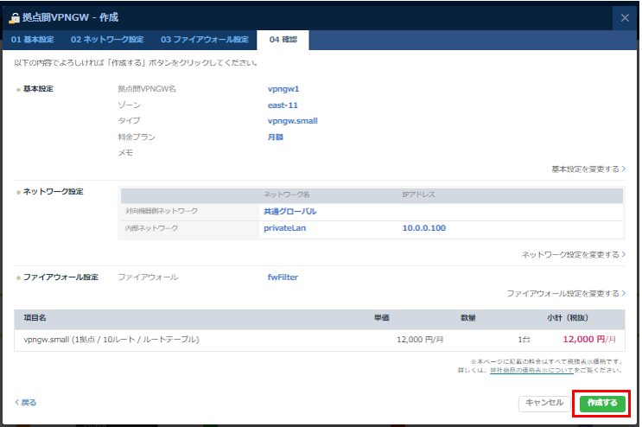Click the green 作成する button
The height and width of the screenshot is (427, 642).
pyautogui.click(x=602, y=404)
